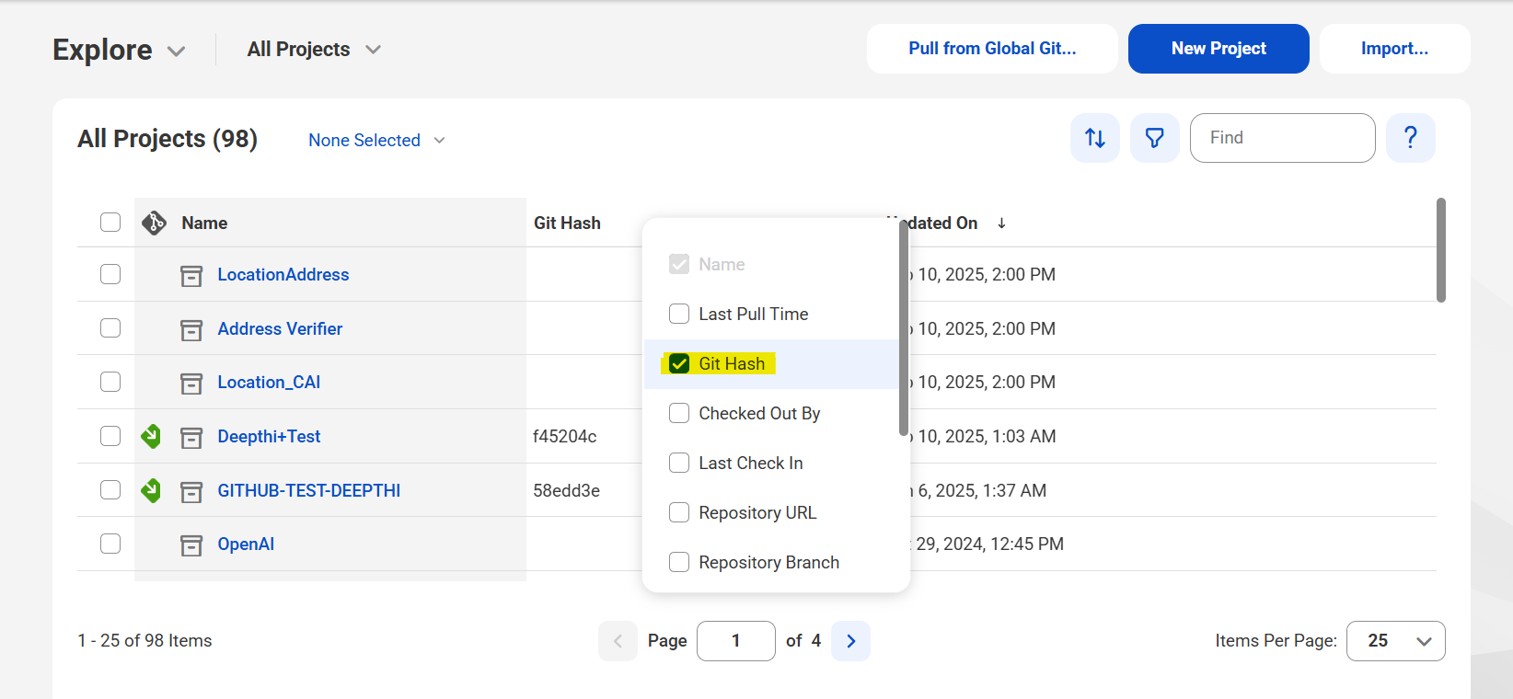Screen dimensions: 1513x699
Task: Click the column chooser popup scrollbar
Action: [904, 328]
